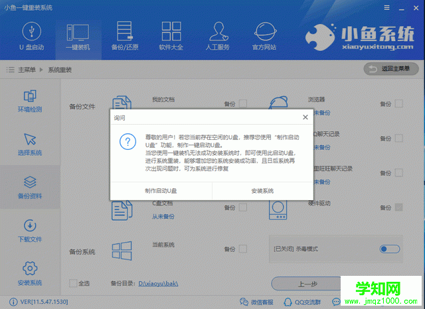
Task: Open the 软件大全 software grid icon
Action: click(171, 31)
